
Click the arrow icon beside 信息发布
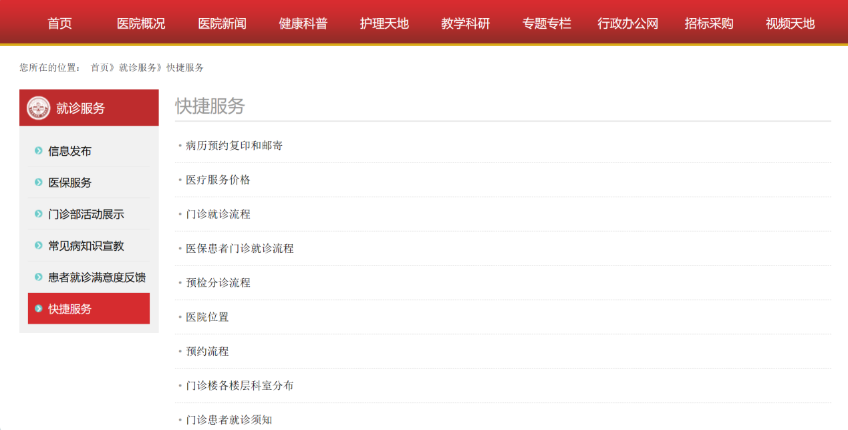click(x=39, y=151)
